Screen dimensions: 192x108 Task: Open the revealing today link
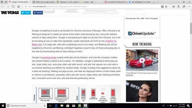[x=49, y=57]
